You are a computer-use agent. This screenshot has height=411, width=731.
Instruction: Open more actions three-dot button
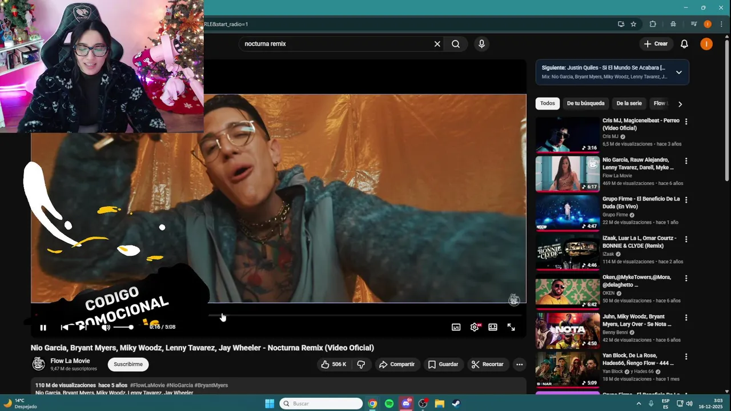click(x=519, y=364)
